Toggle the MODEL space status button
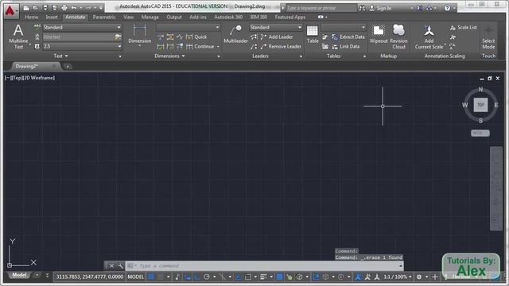The width and height of the screenshot is (509, 286). 136,276
